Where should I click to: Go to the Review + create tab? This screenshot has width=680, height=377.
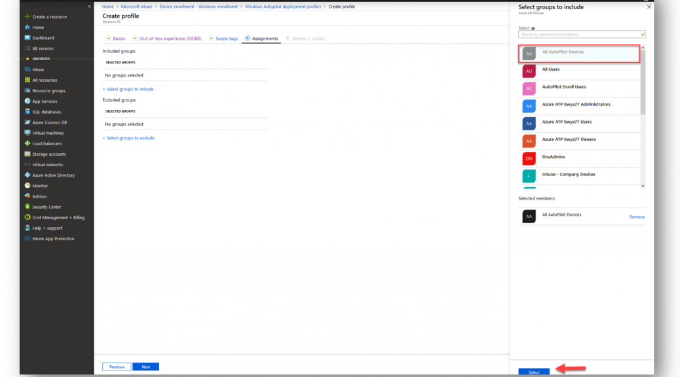click(x=305, y=39)
